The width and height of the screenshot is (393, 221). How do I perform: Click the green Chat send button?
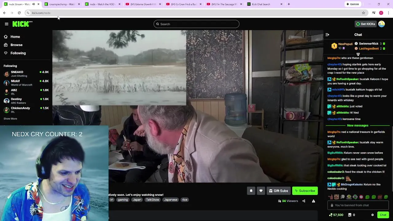coord(383,215)
